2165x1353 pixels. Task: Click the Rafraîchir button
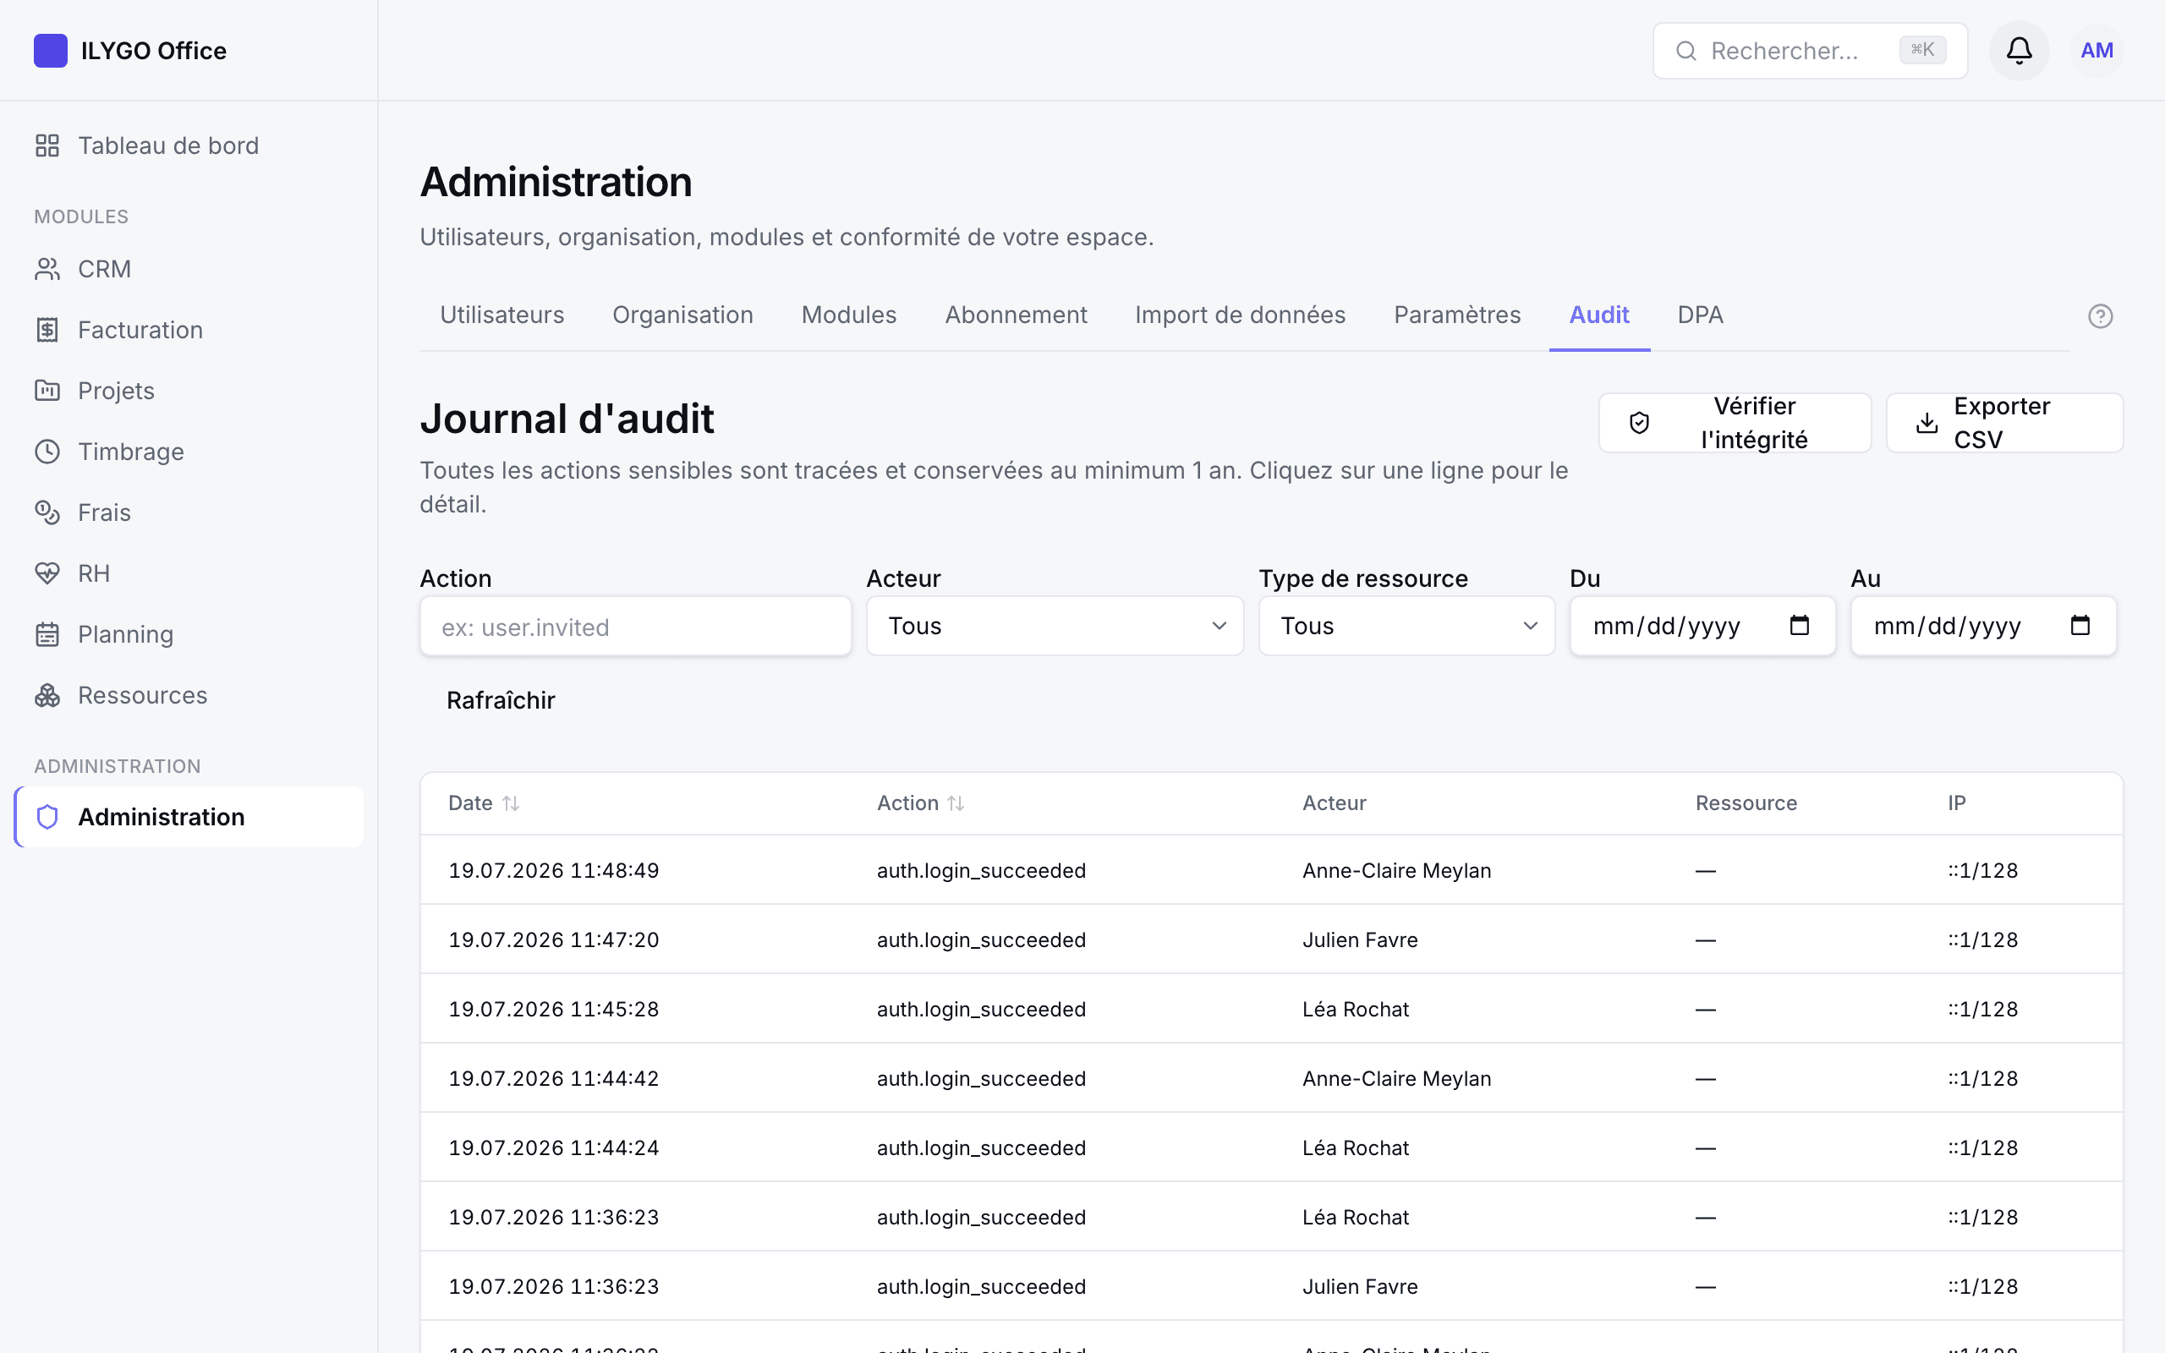click(501, 700)
